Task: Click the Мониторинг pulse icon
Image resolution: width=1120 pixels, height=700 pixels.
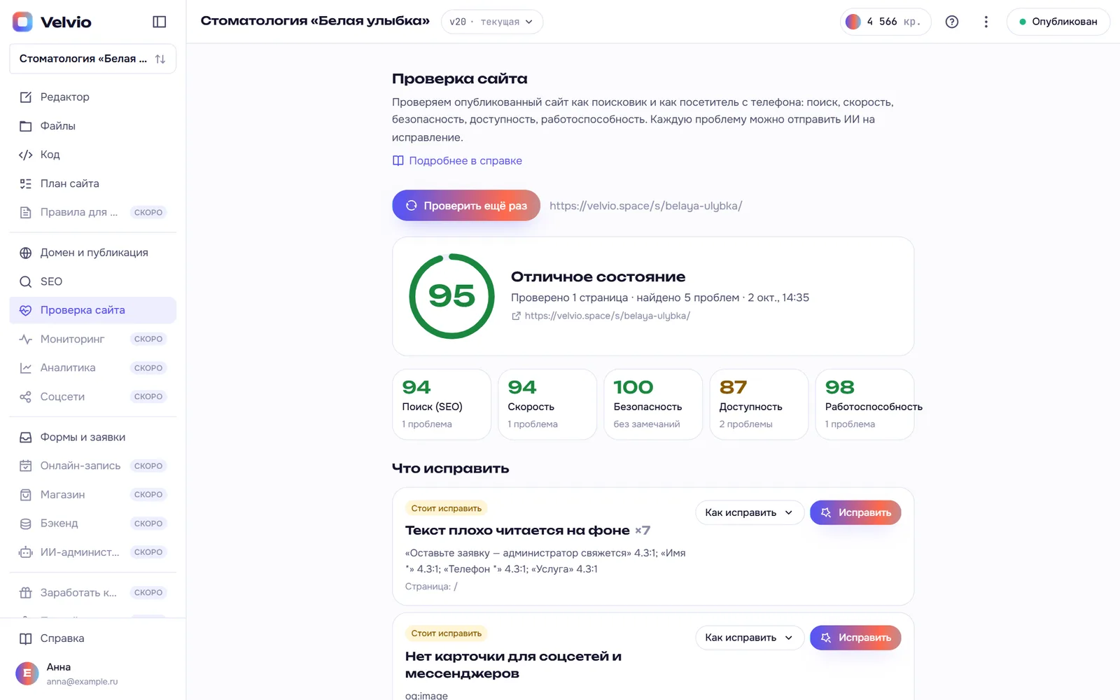Action: (26, 339)
